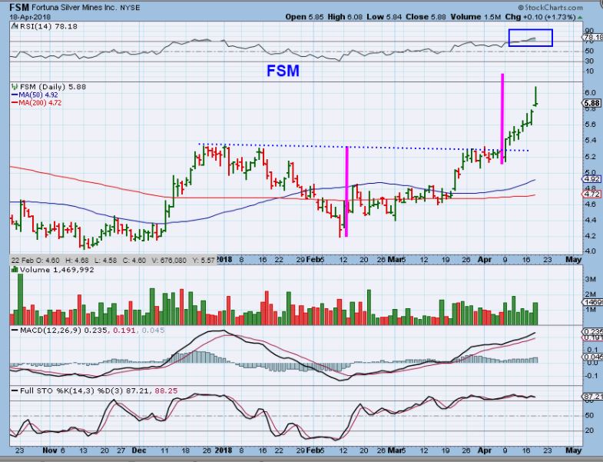Screen dimensions: 603x462
Task: Click the 'Volume 1.5M' header value
Action: coord(475,17)
